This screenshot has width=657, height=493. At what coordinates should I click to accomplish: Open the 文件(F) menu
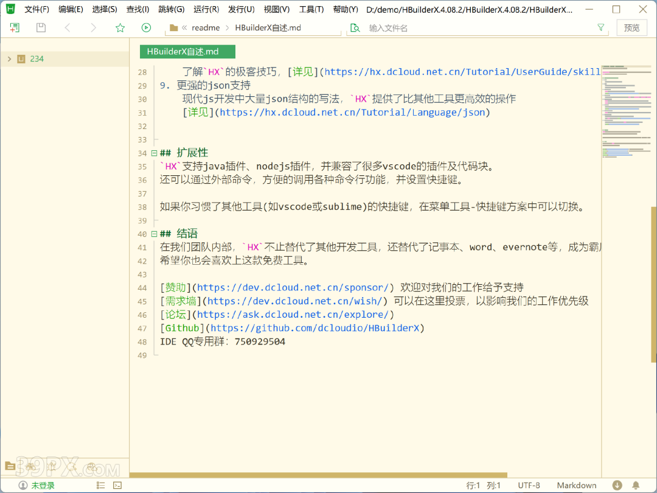(x=37, y=9)
